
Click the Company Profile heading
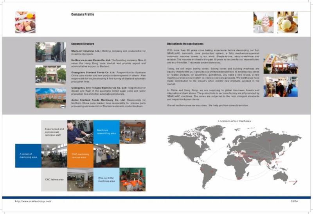[83, 14]
